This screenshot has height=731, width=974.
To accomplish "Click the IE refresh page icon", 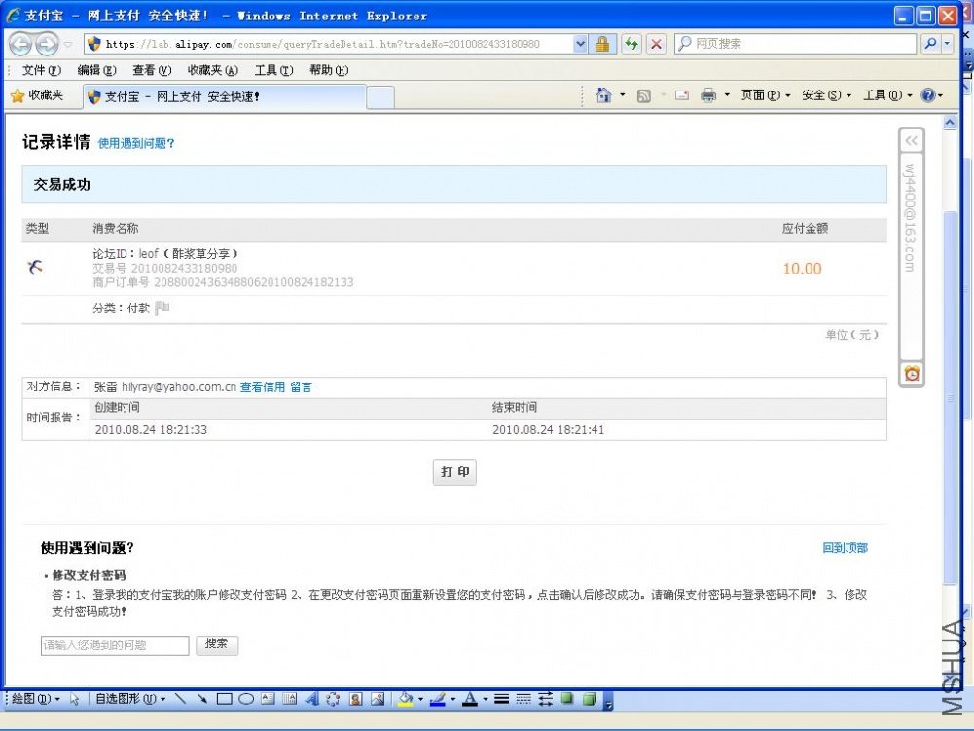I will [x=631, y=44].
